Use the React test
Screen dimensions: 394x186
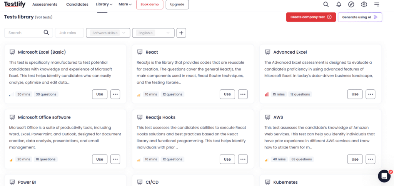click(x=227, y=94)
